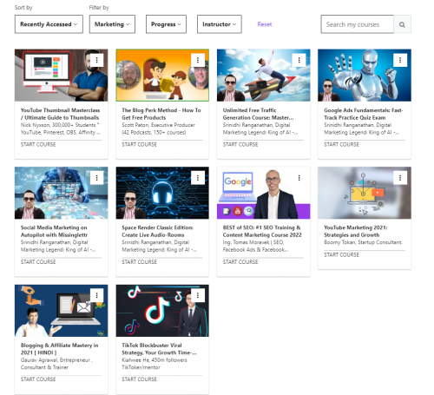Open options menu on Google Ads Fundamentals card
Screen dimensions: 434x395
(400, 60)
